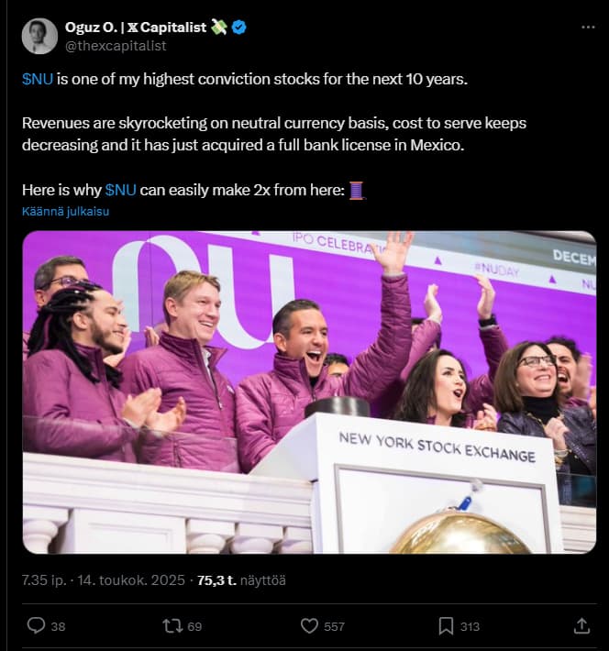Click the $NU cashtag starting the tweet
The height and width of the screenshot is (651, 609).
click(x=38, y=79)
